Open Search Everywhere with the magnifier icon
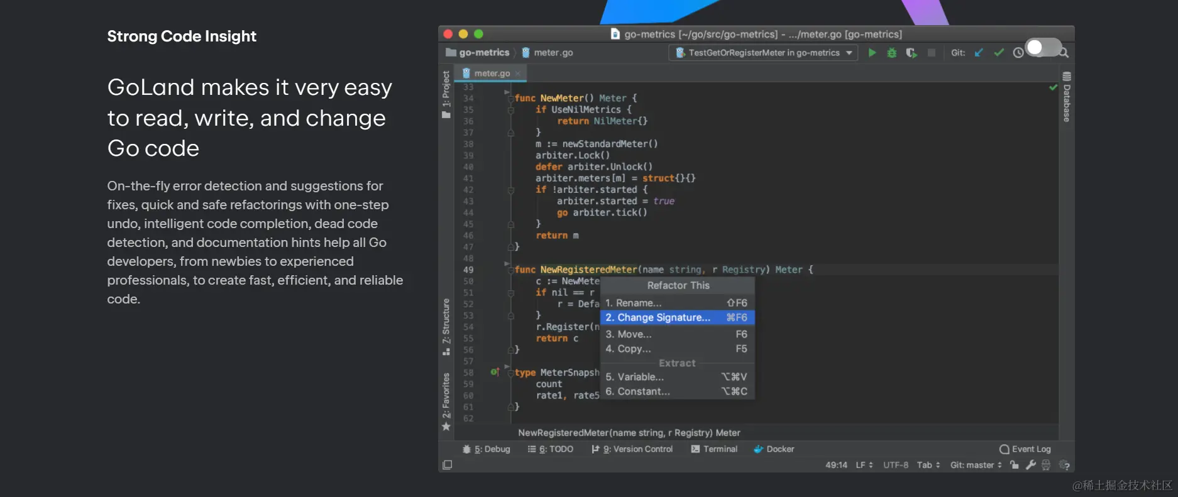This screenshot has width=1178, height=497. pyautogui.click(x=1064, y=53)
